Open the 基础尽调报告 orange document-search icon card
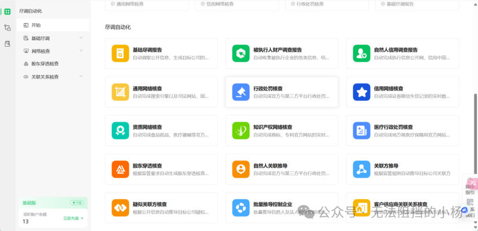The width and height of the screenshot is (478, 231). click(120, 53)
